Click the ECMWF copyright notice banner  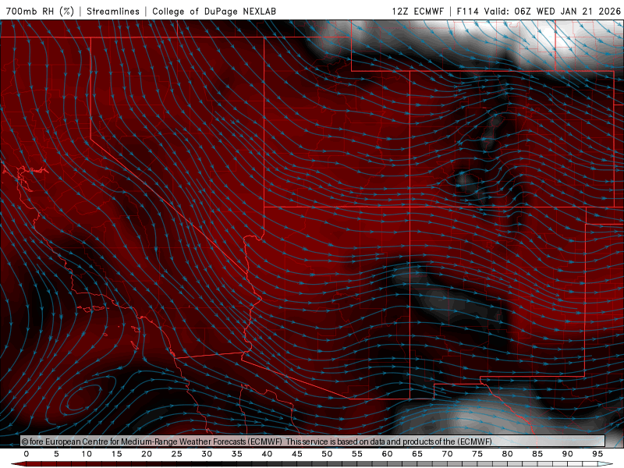(313, 441)
